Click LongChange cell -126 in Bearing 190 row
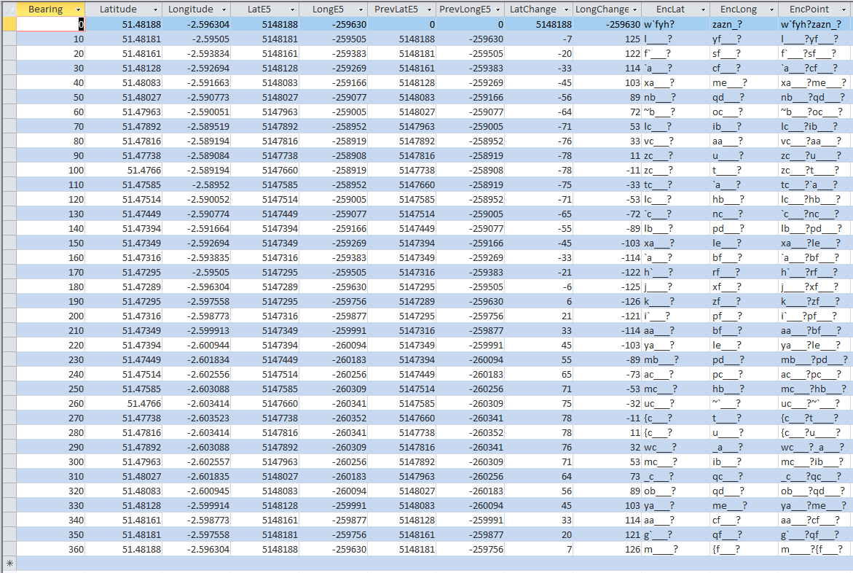This screenshot has width=853, height=573. 608,301
